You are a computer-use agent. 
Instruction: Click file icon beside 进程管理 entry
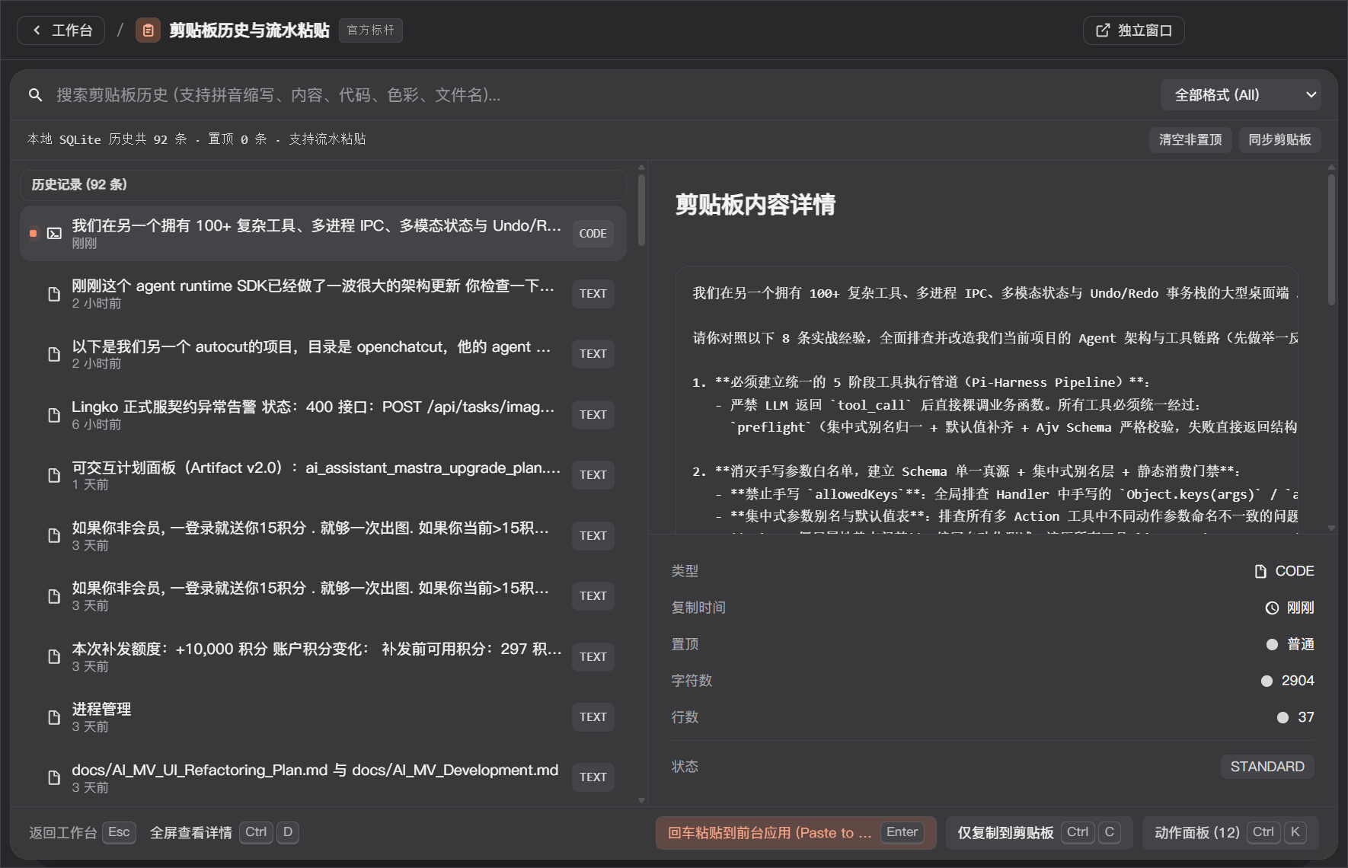pyautogui.click(x=54, y=717)
